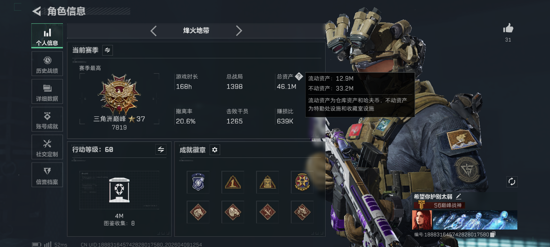Open the 社交定制 sidebar section
Screen dimensions: 550x247
tap(47, 147)
